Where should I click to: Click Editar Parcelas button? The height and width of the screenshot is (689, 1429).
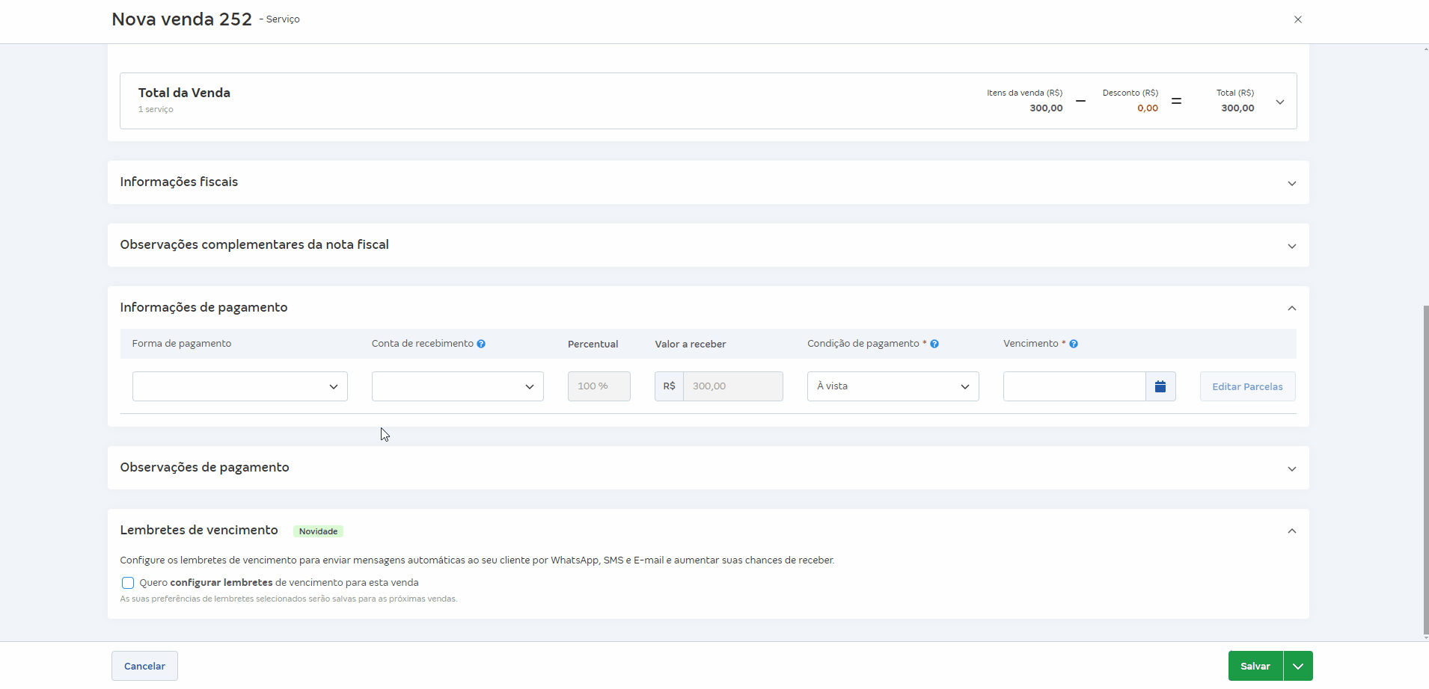coord(1247,386)
